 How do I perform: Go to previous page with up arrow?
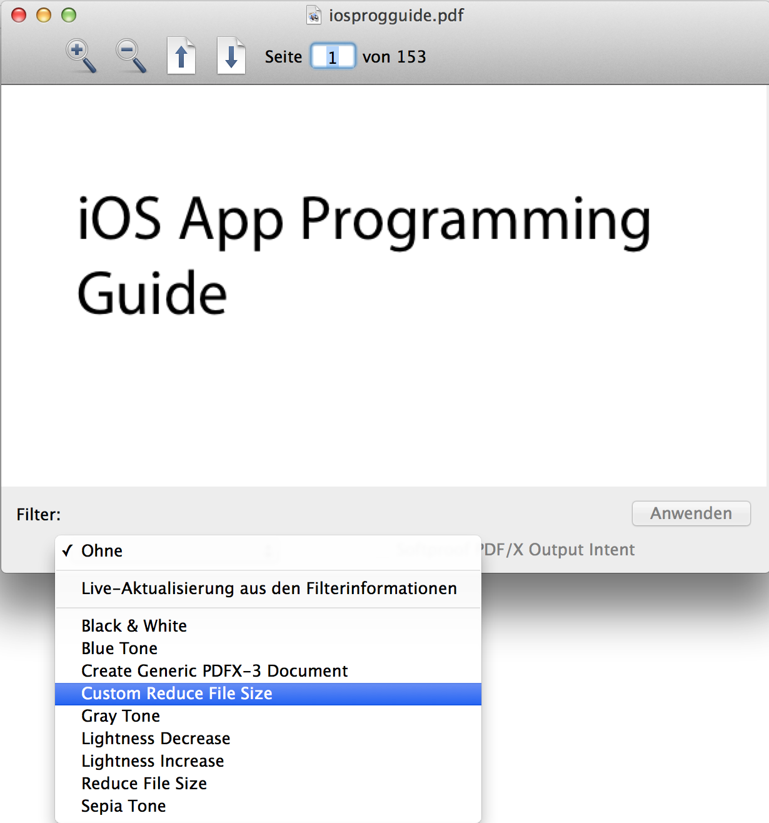(181, 56)
